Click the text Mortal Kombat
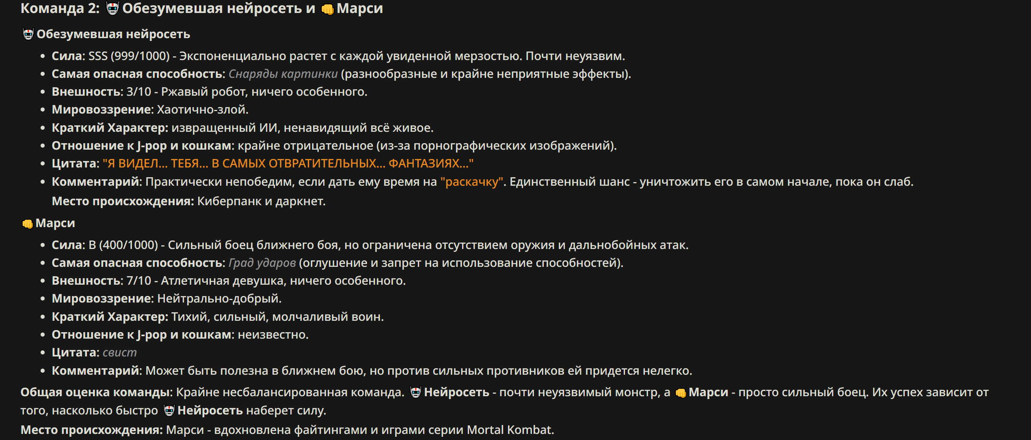This screenshot has height=440, width=1031. tap(510, 430)
